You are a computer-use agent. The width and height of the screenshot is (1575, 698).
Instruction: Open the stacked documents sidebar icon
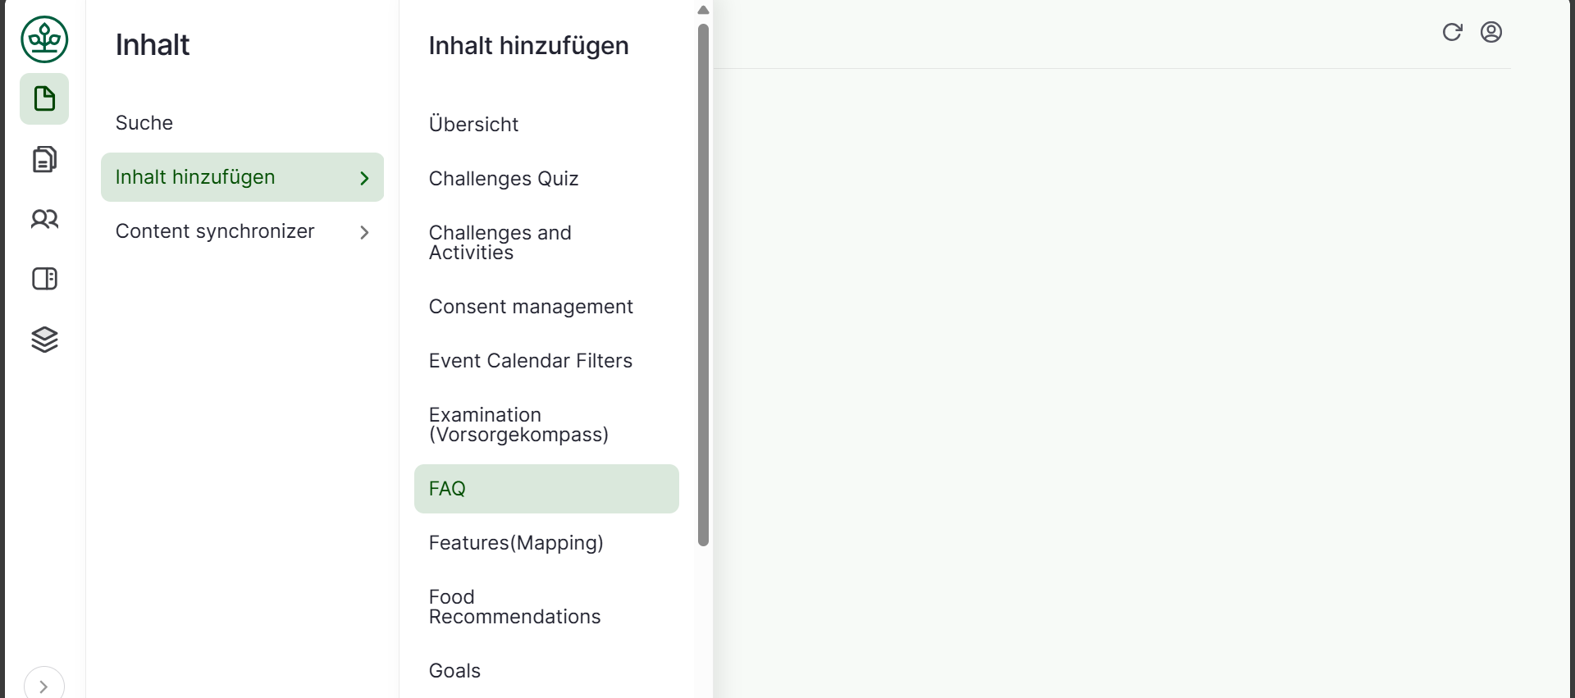click(x=44, y=159)
